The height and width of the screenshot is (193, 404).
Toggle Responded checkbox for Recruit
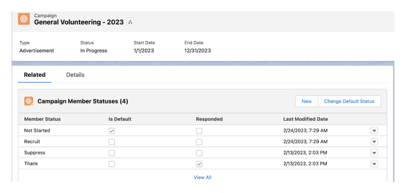pyautogui.click(x=199, y=142)
